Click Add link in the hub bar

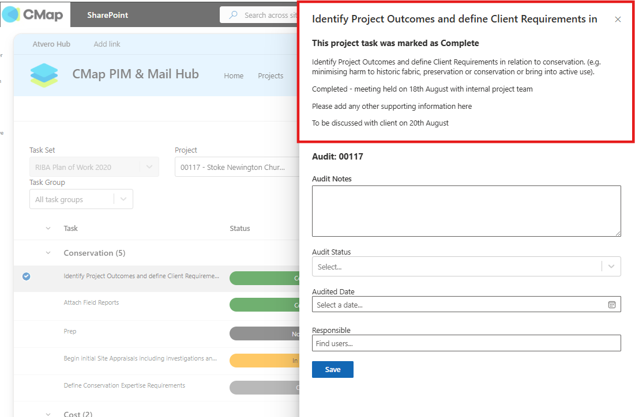coord(107,44)
